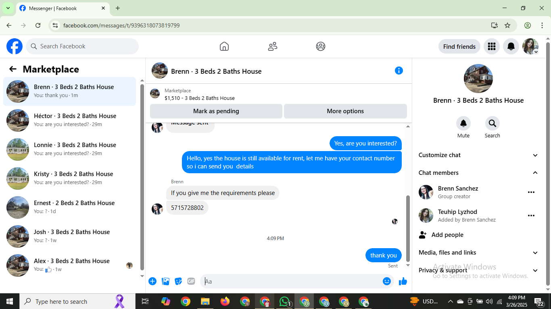Image resolution: width=551 pixels, height=309 pixels.
Task: Choose a GIF in the composer
Action: (191, 281)
